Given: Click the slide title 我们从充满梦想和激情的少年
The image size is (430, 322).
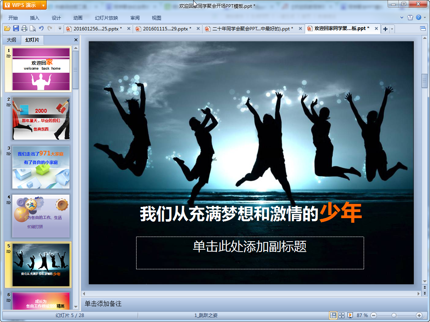Looking at the screenshot, I should [x=251, y=213].
